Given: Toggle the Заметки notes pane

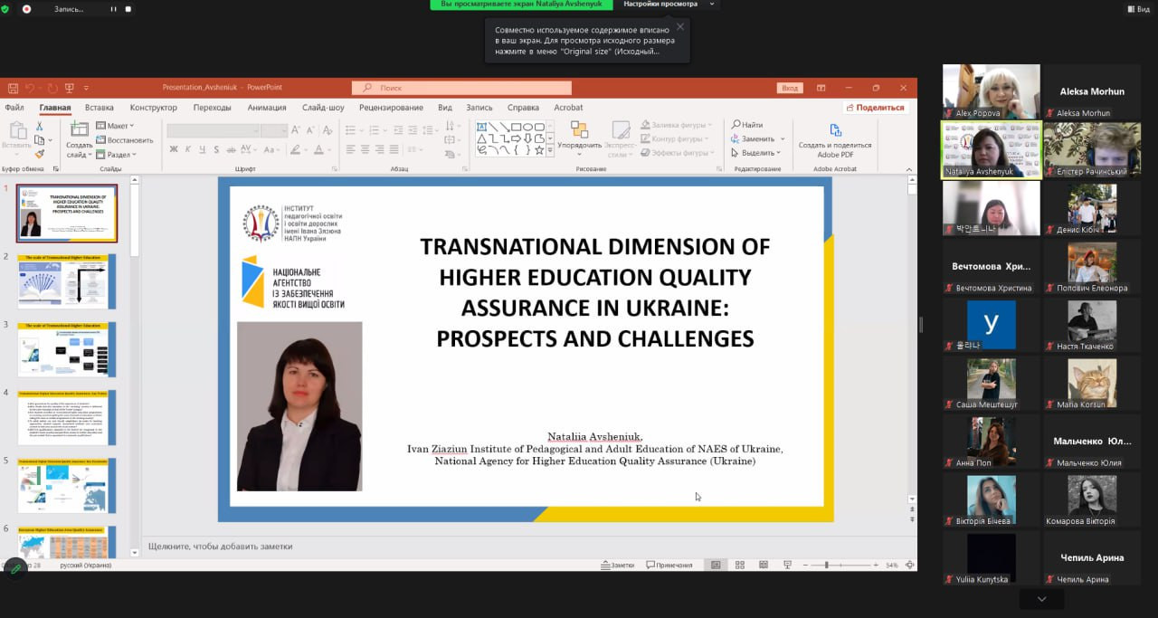Looking at the screenshot, I should [x=618, y=566].
